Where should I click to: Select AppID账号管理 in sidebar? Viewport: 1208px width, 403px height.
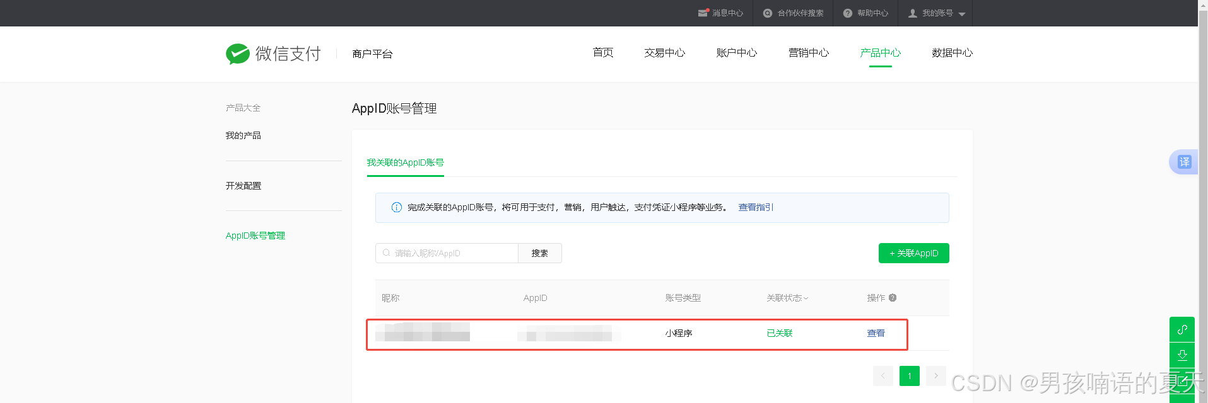(255, 236)
